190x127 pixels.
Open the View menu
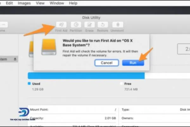coord(40,3)
